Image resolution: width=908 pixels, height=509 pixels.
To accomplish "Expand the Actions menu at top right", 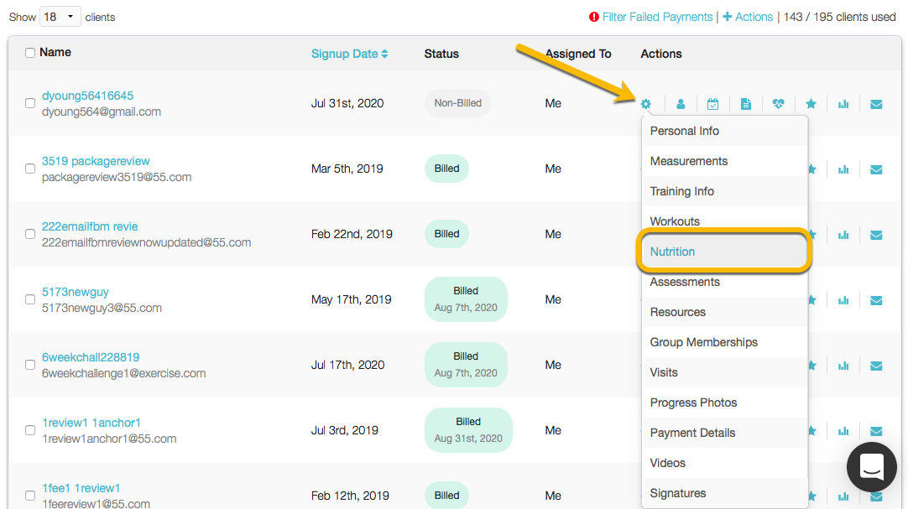I will pos(748,17).
